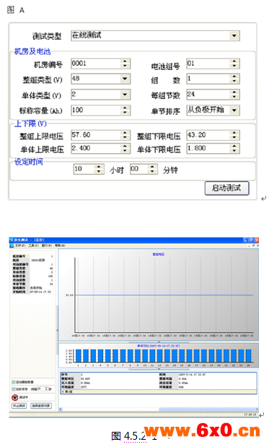269x447 pixels.
Task: Decrease the 电池组号 value with down arrow
Action: (x=234, y=66)
